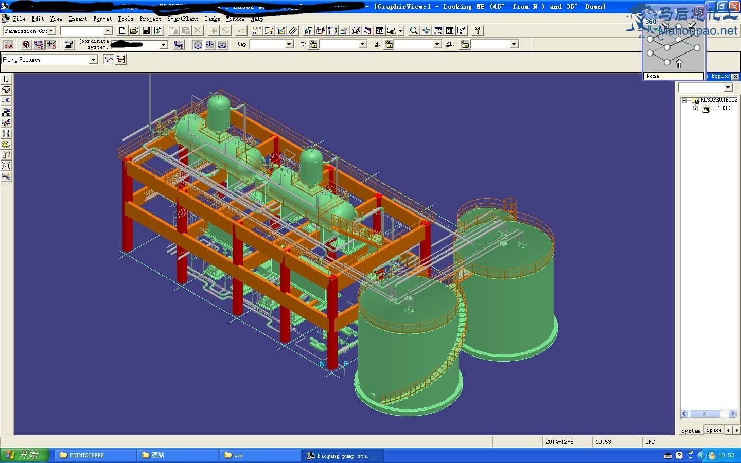Toggle cylindrical coordinates mode
Screen dimensions: 741x463
(222, 45)
